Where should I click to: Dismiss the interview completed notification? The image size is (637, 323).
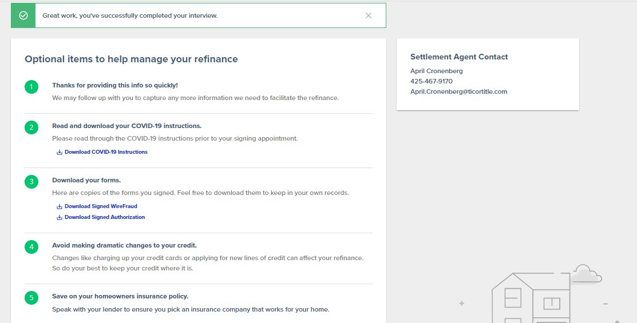click(x=369, y=15)
